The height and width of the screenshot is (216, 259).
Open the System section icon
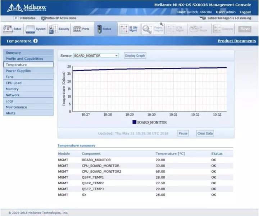tap(30, 29)
